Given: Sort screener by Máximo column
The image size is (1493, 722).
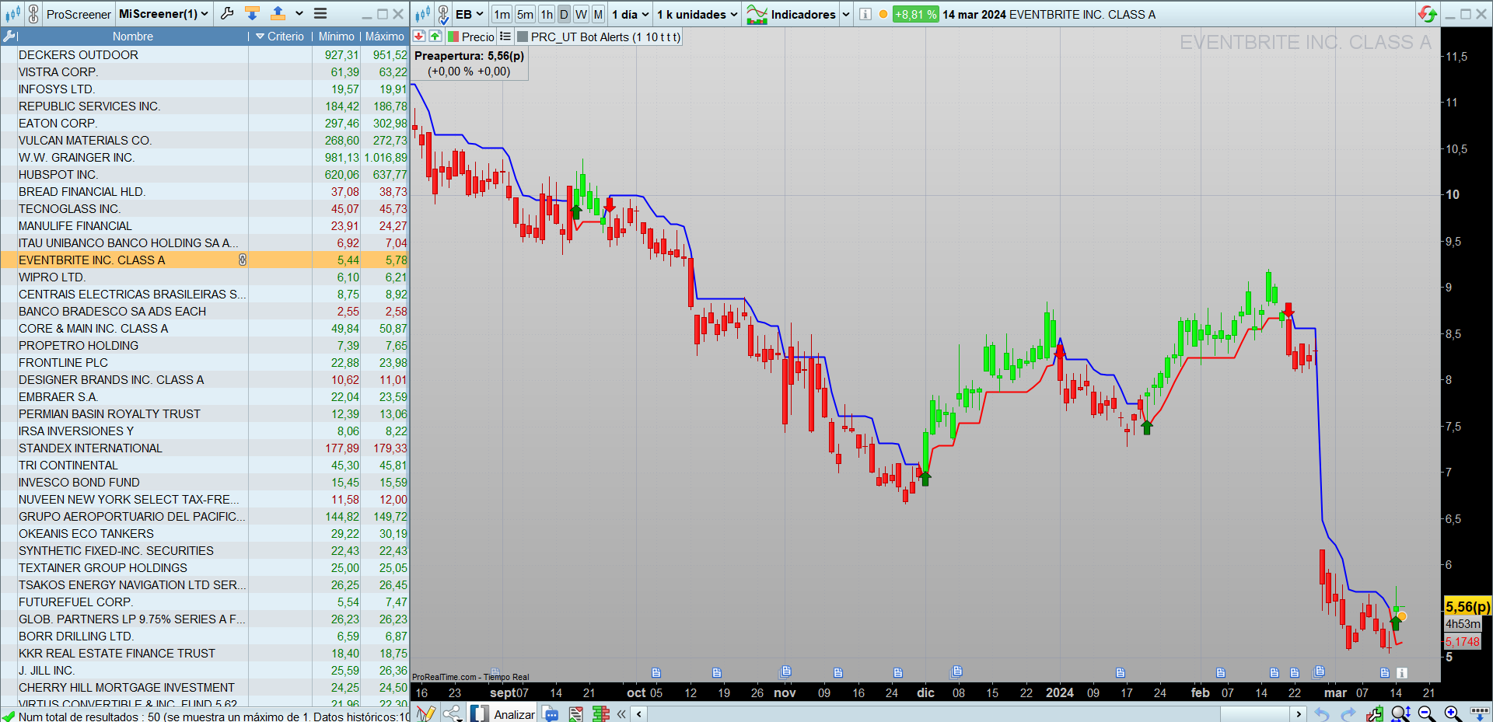Looking at the screenshot, I should point(385,37).
